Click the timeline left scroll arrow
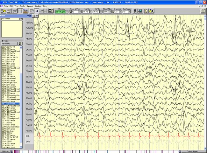 coord(11,151)
